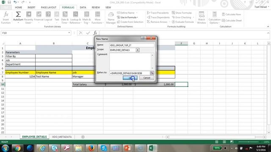Select row 15 header

(x=3, y=105)
